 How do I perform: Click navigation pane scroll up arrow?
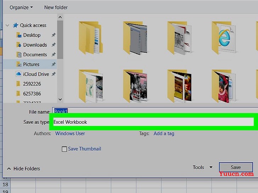pos(60,17)
